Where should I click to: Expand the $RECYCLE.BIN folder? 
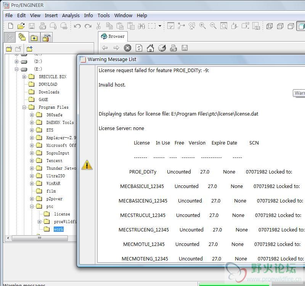(24, 77)
